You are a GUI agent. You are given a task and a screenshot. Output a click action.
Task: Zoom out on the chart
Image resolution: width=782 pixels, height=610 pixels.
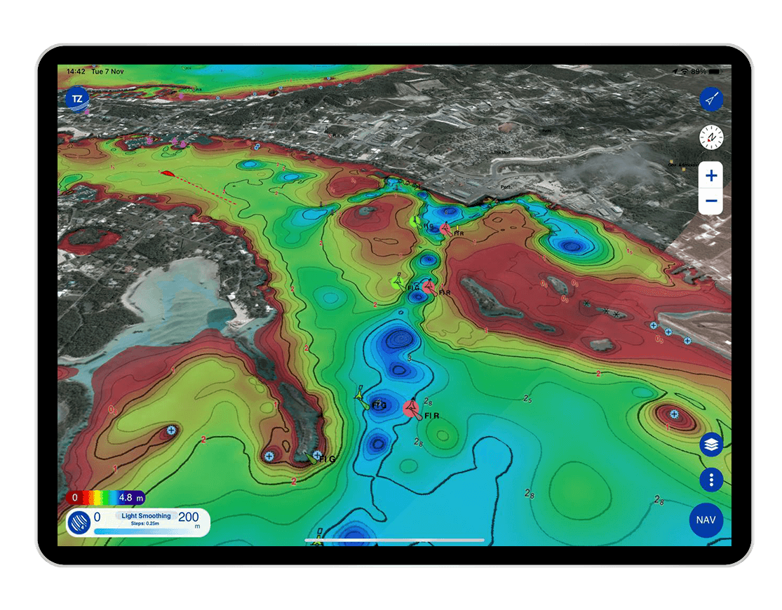point(710,201)
